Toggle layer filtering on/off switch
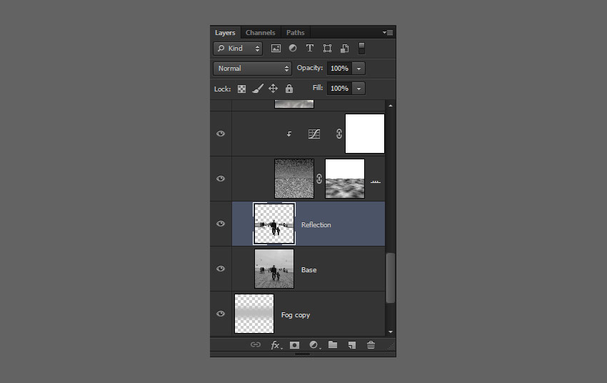The height and width of the screenshot is (383, 607). [x=361, y=48]
